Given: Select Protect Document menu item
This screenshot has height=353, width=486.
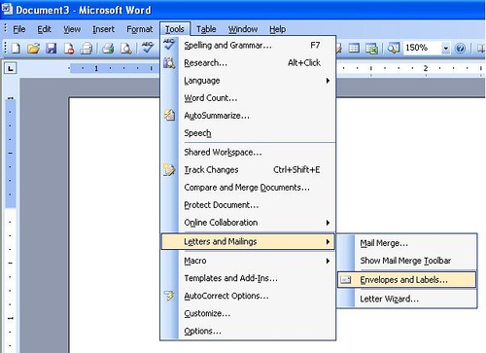Looking at the screenshot, I should [248, 205].
